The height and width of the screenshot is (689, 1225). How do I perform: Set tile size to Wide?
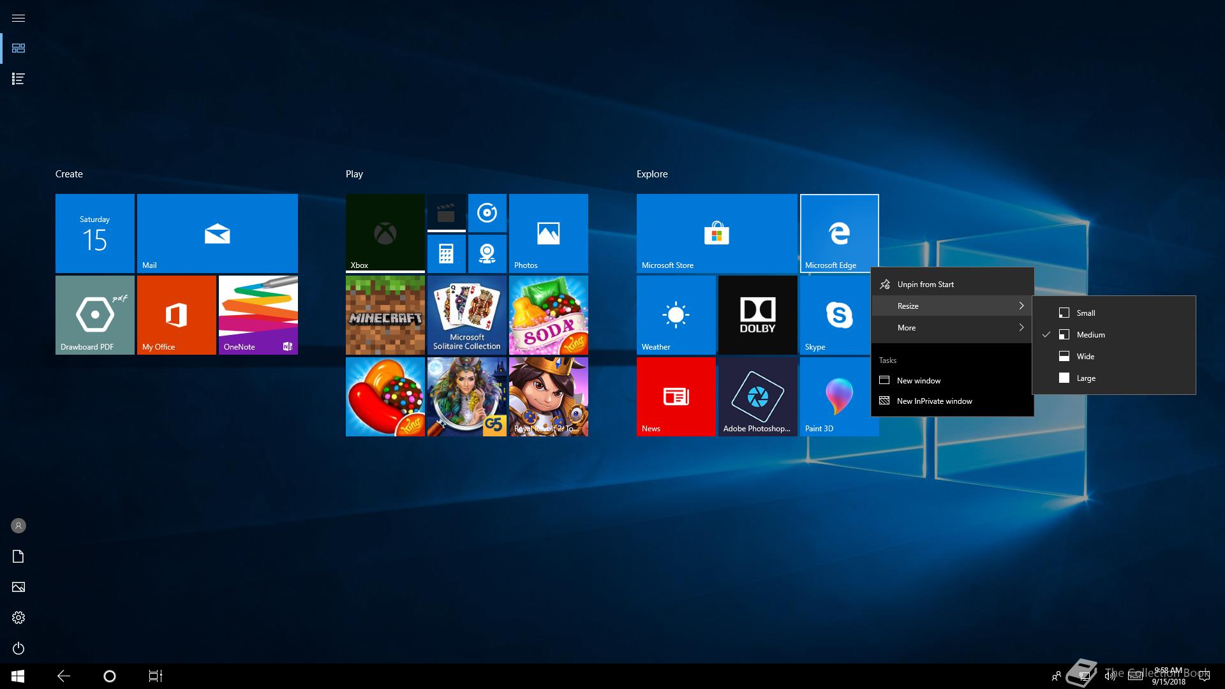pyautogui.click(x=1114, y=357)
